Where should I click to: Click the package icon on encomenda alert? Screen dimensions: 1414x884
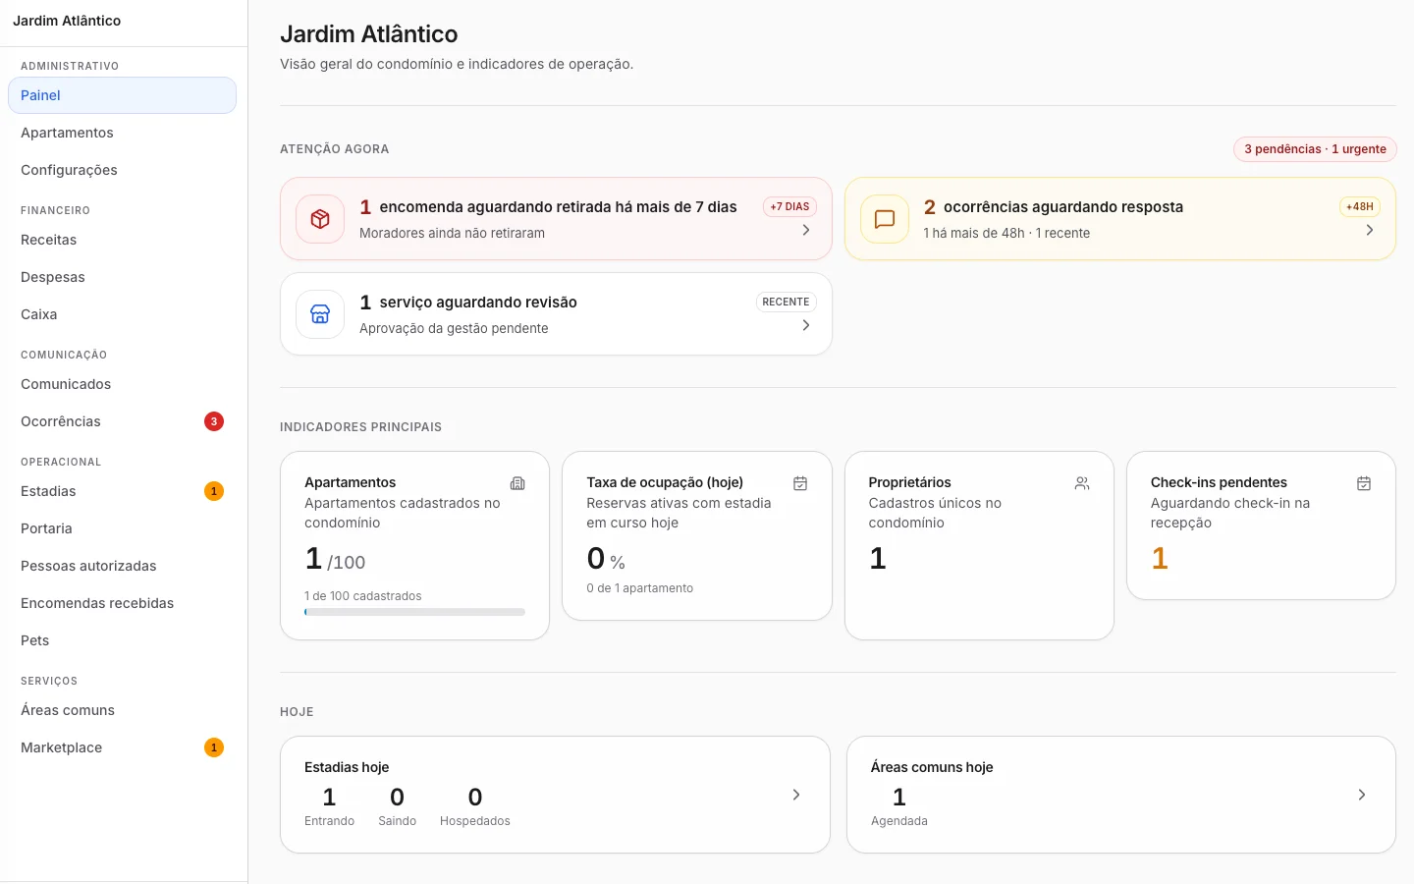coord(320,219)
